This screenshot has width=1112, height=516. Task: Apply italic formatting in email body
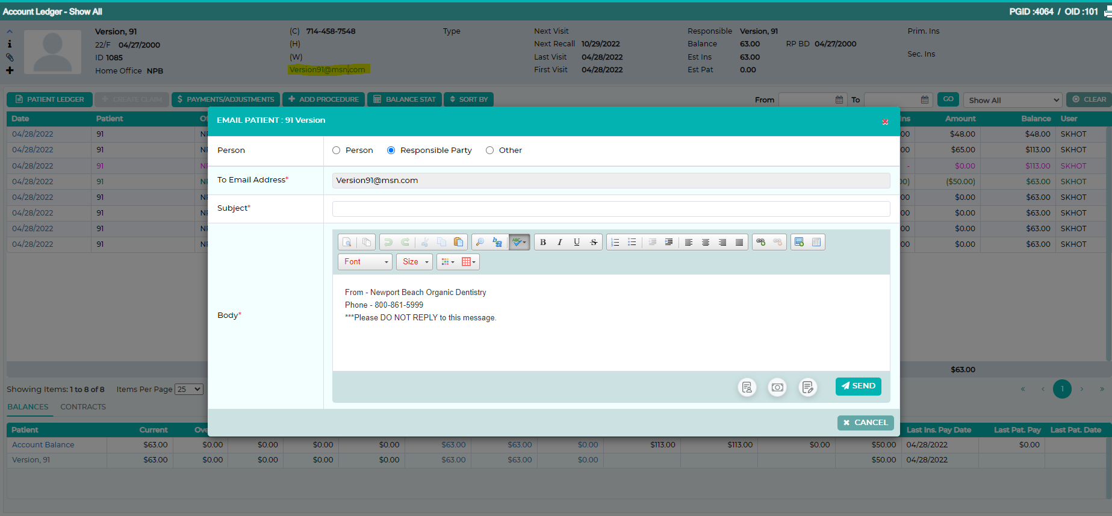(x=560, y=242)
